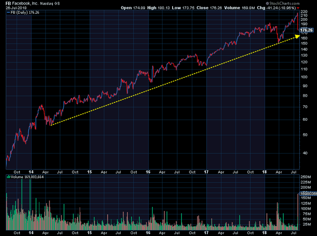The image size is (317, 236).
Task: Click the 150M volume axis label
Action: point(306,198)
